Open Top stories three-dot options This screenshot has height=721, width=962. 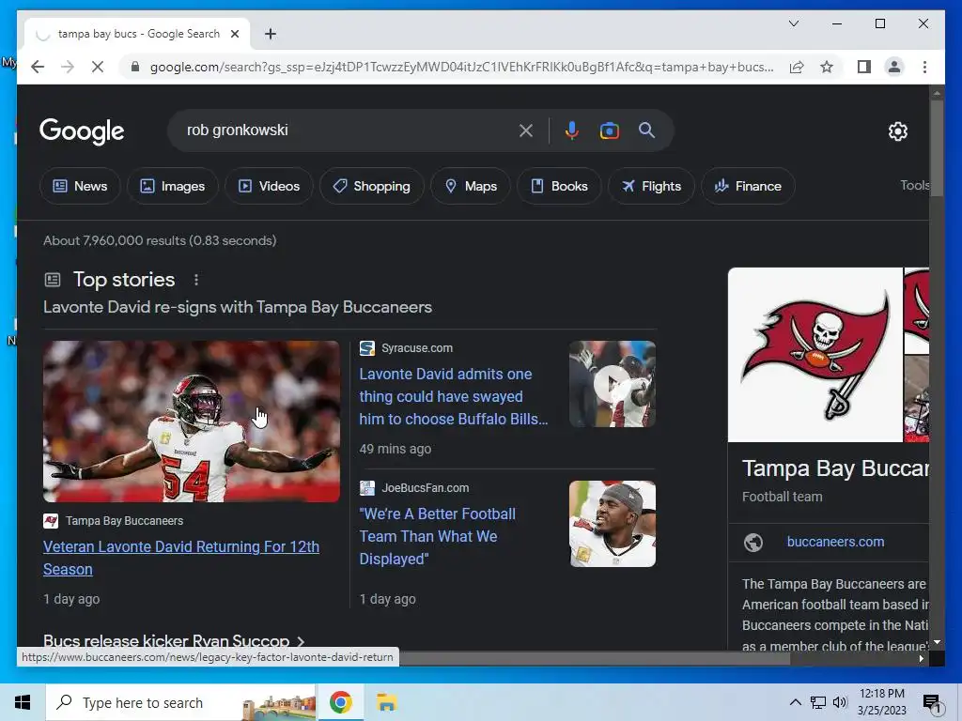pyautogui.click(x=196, y=280)
